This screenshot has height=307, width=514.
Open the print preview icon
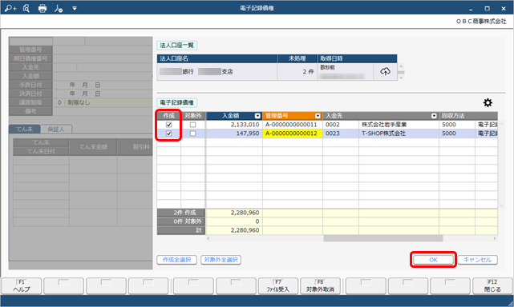[26, 8]
